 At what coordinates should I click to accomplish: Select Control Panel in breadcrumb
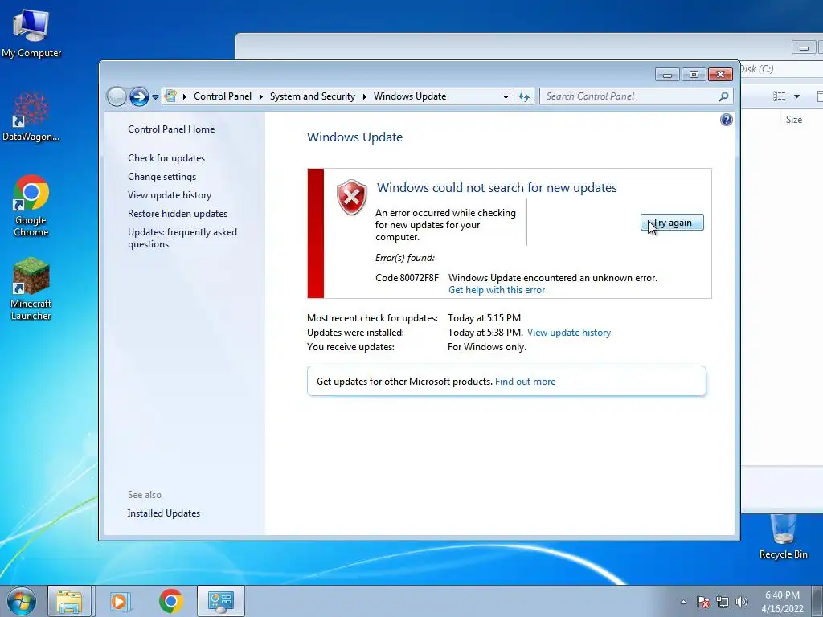223,96
